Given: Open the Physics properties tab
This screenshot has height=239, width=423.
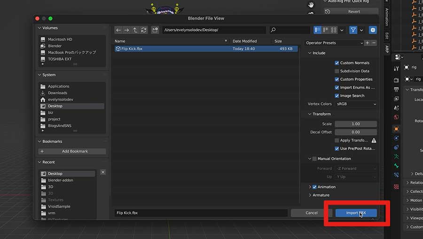Looking at the screenshot, I should (396, 138).
